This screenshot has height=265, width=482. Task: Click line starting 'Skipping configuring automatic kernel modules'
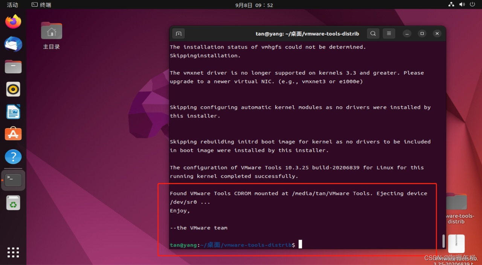[x=300, y=107]
